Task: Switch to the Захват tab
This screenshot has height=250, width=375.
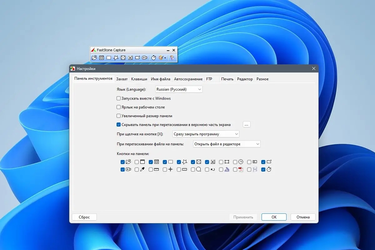Action: 122,79
